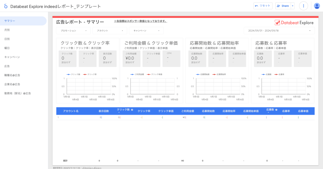Select the サマリー page in sidebar
The height and width of the screenshot is (169, 323).
[x=23, y=21]
